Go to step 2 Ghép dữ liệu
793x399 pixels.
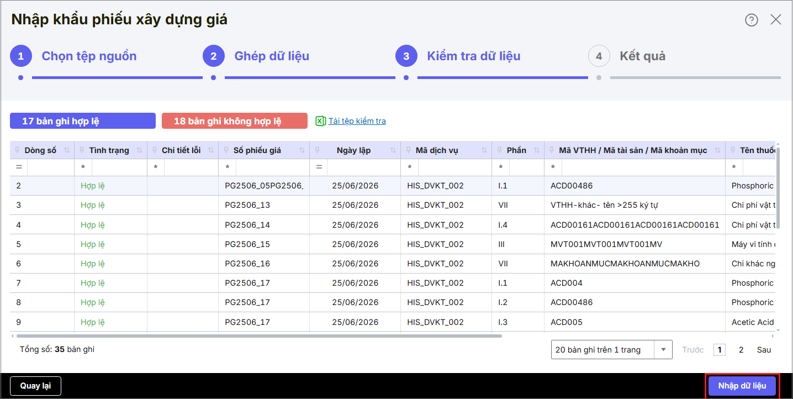pos(256,56)
